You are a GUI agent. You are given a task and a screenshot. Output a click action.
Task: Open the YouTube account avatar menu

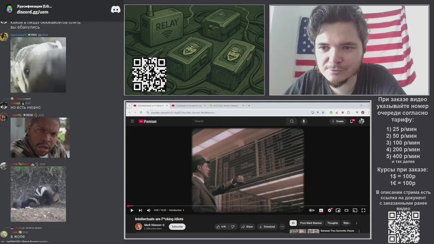click(362, 121)
